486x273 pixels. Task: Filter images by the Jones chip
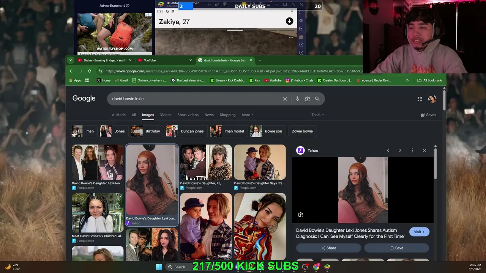click(x=114, y=131)
